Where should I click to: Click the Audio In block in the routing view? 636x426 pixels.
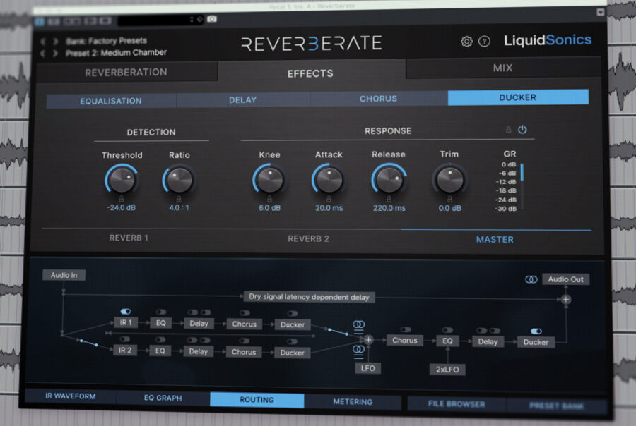[64, 275]
